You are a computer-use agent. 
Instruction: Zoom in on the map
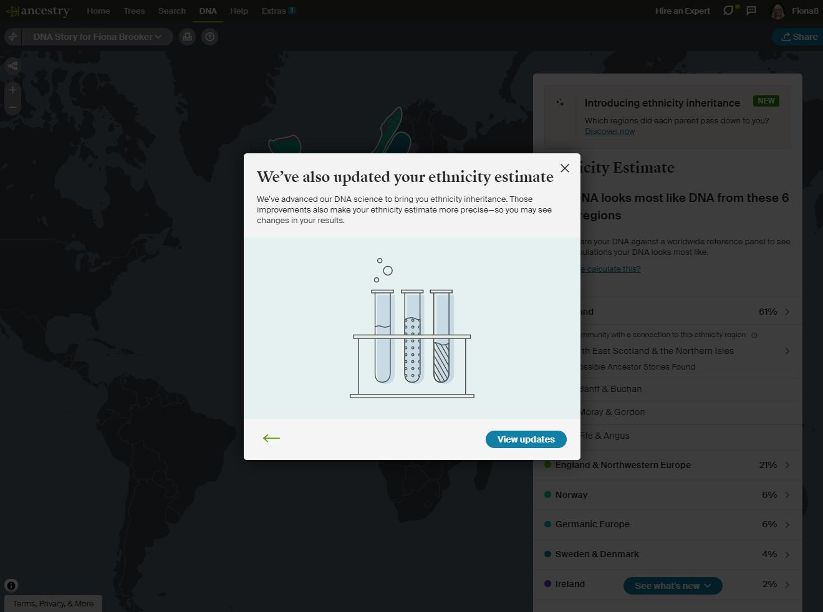12,90
